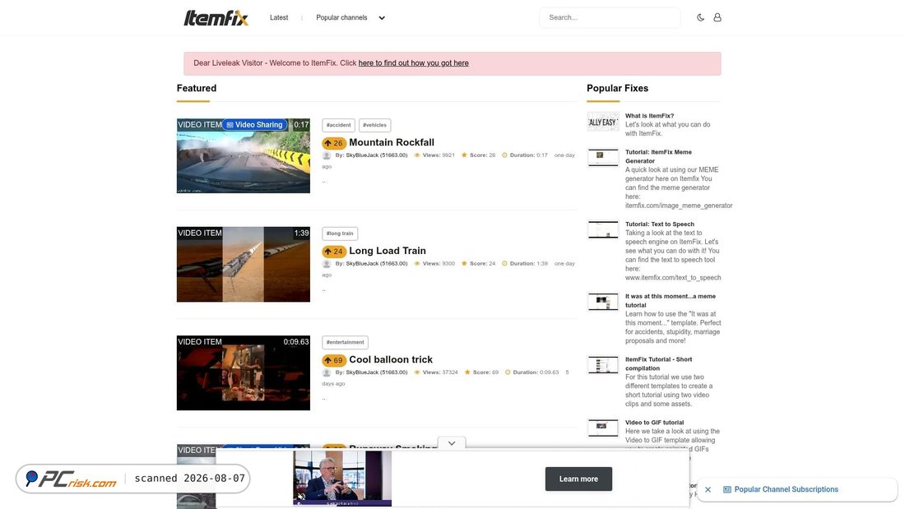Screen dimensions: 905x509
Task: Open 'Tutorial: ItemFix Meme Generator' title
Action: 658,156
